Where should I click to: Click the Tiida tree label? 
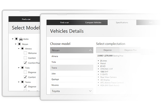click(27, 68)
